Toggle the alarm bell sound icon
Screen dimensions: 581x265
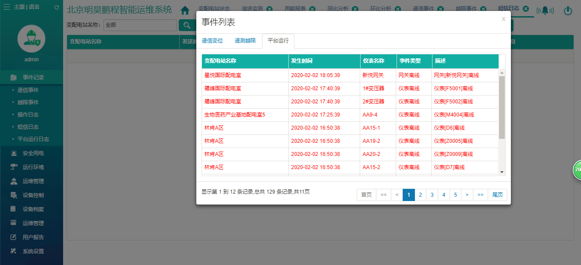pos(545,11)
